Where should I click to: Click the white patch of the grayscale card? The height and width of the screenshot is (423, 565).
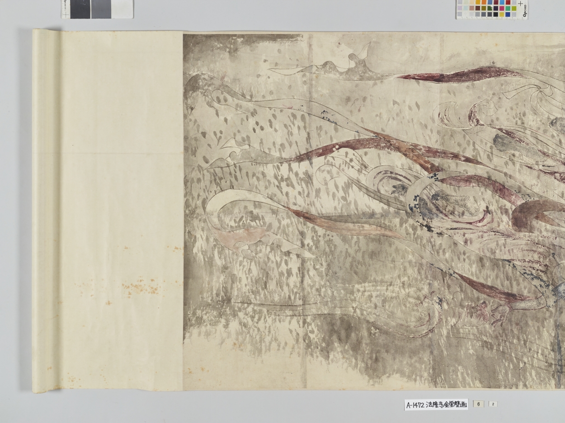[x=122, y=9]
